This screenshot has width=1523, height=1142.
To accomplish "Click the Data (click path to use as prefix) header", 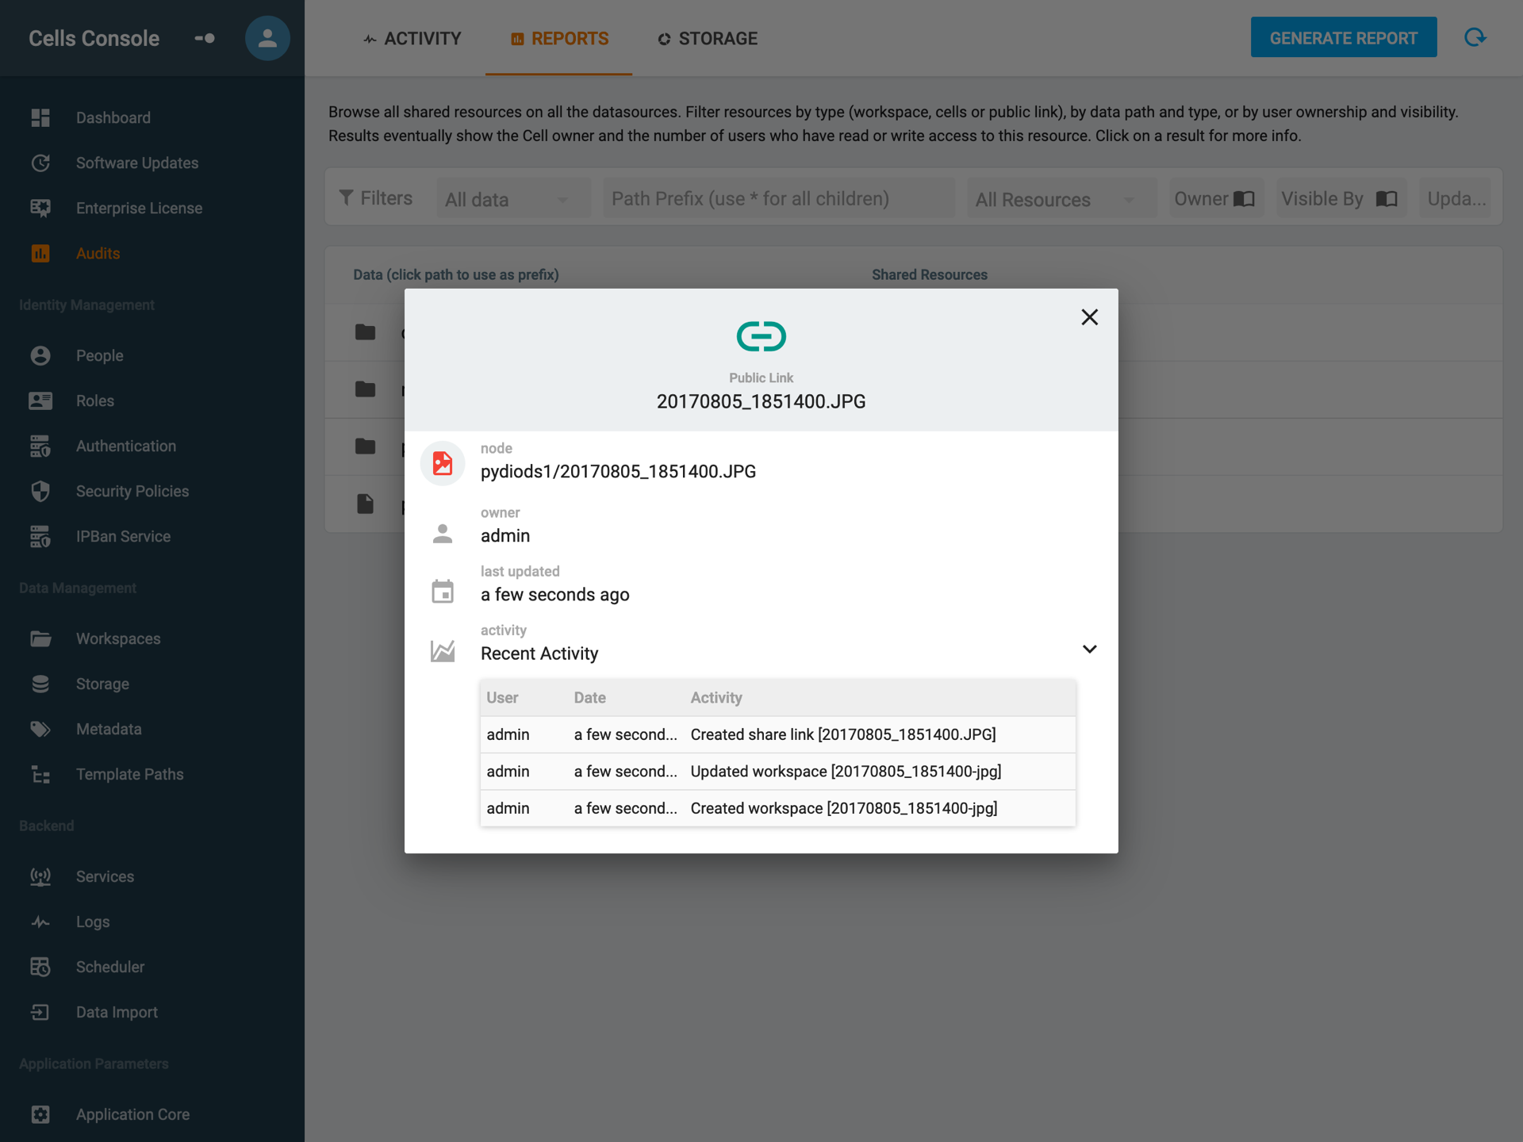I will pos(455,274).
